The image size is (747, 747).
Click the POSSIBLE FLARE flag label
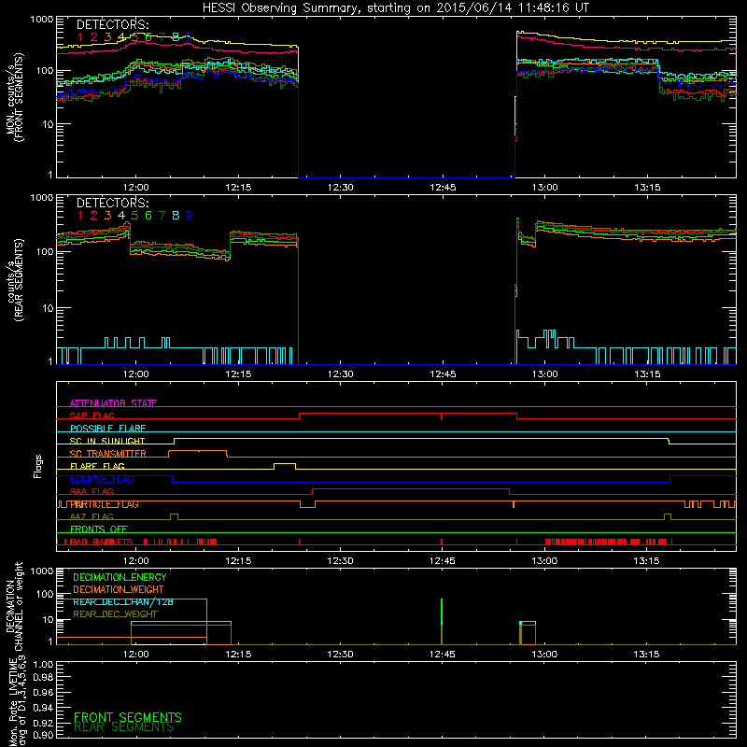[107, 429]
